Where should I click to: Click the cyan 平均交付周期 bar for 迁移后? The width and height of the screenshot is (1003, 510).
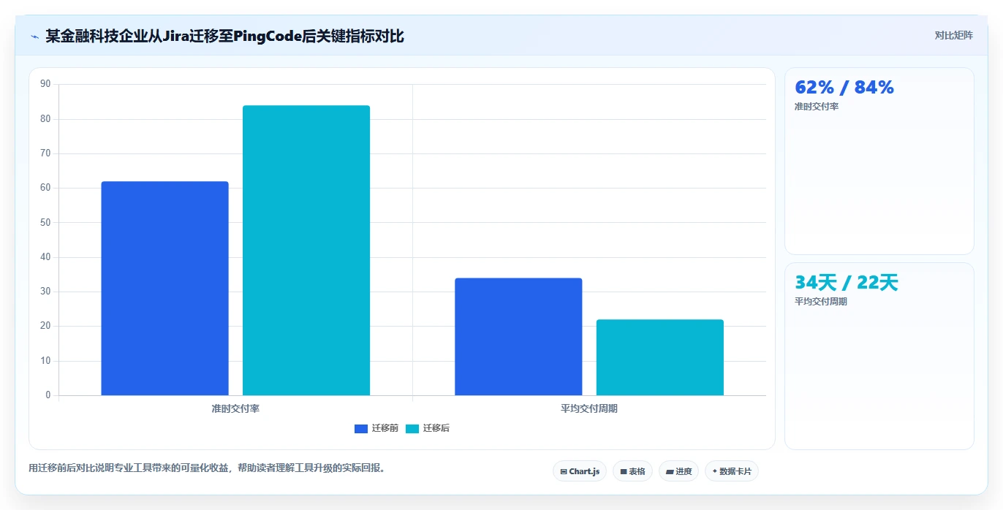(x=660, y=357)
